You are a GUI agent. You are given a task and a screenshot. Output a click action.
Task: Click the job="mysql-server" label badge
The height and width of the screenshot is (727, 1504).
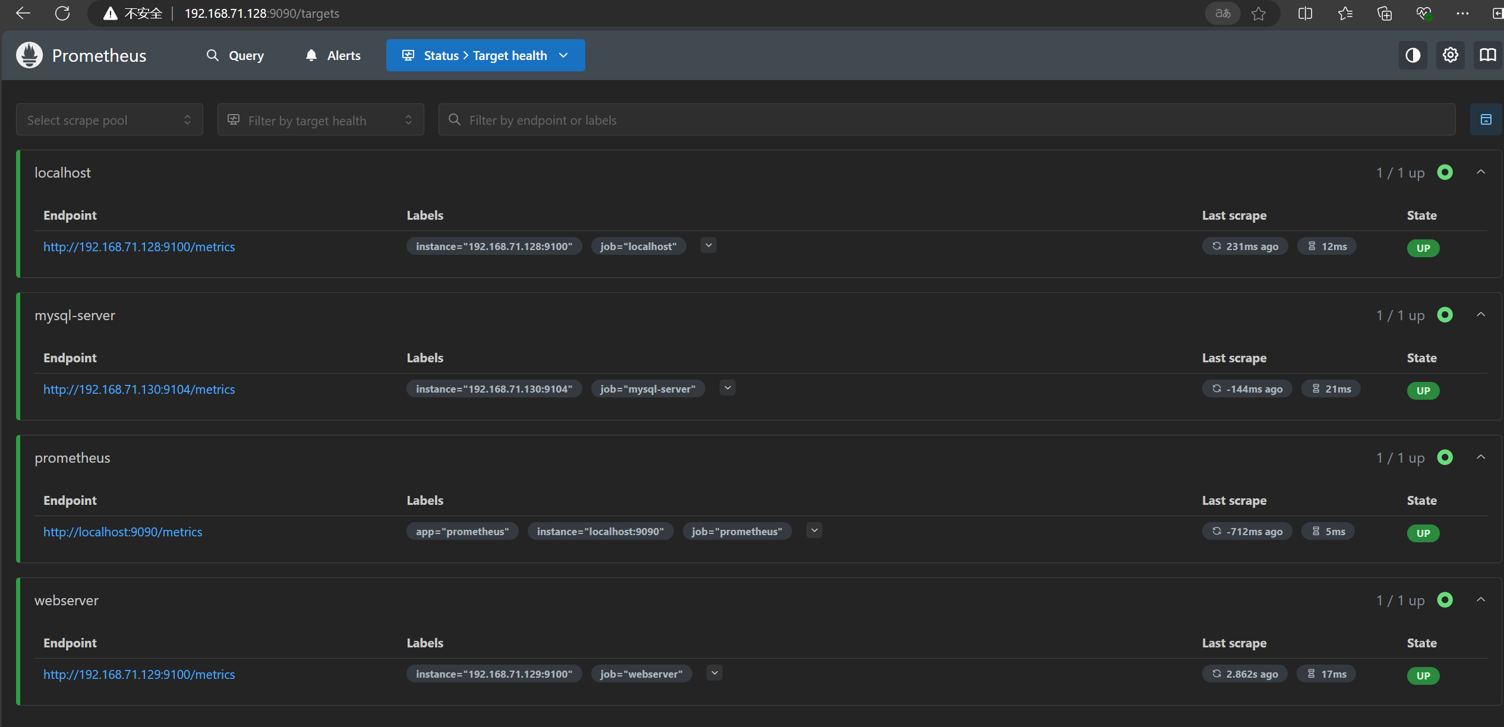(x=648, y=389)
